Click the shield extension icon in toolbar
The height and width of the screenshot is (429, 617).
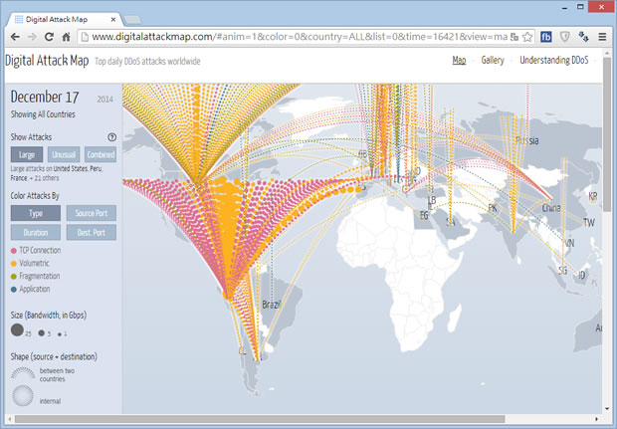[565, 37]
